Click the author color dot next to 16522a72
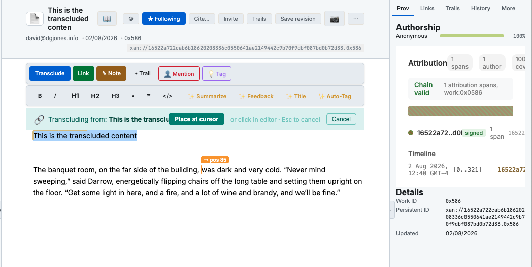 [x=411, y=133]
